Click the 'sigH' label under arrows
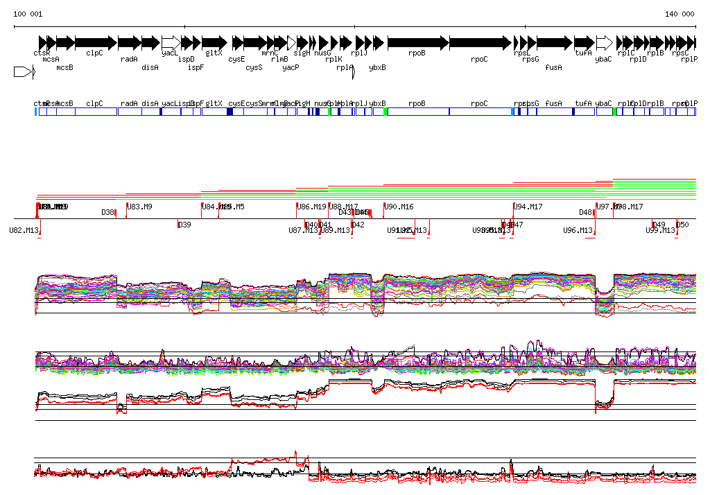This screenshot has height=495, width=710. point(302,53)
